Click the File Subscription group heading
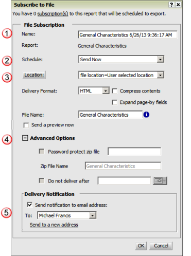The height and width of the screenshot is (256, 191). pos(44,25)
